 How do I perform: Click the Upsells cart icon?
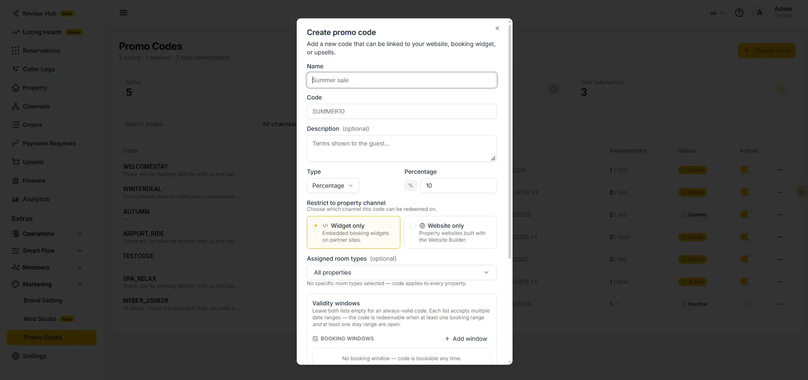(16, 162)
